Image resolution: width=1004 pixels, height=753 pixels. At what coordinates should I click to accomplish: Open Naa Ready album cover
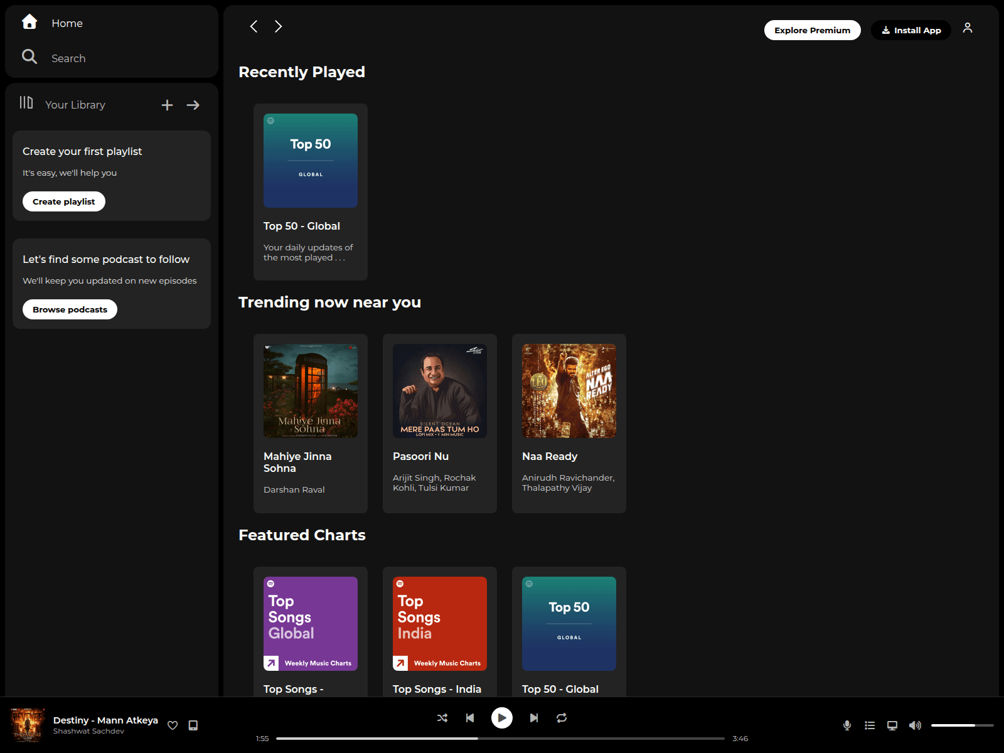(x=569, y=391)
